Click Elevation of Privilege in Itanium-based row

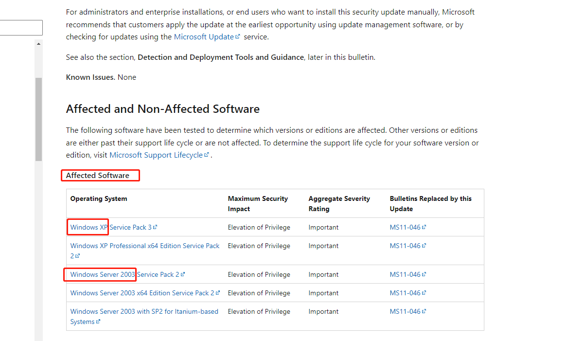click(259, 311)
